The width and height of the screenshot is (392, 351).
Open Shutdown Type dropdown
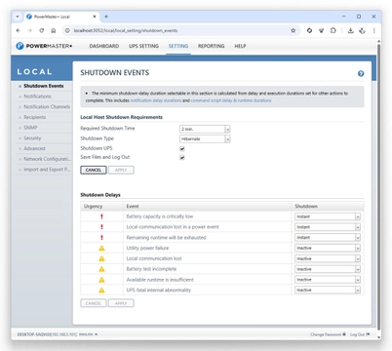tap(205, 138)
